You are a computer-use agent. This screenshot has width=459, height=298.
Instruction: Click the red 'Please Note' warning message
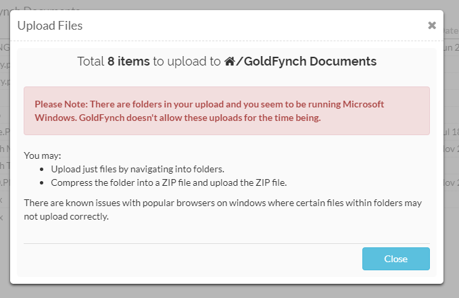tap(226, 111)
